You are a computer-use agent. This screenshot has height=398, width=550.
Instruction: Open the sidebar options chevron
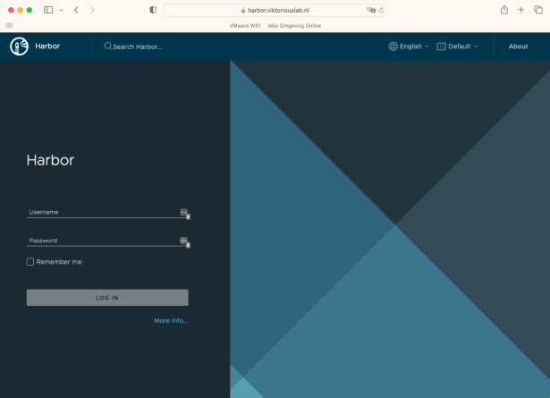[62, 10]
